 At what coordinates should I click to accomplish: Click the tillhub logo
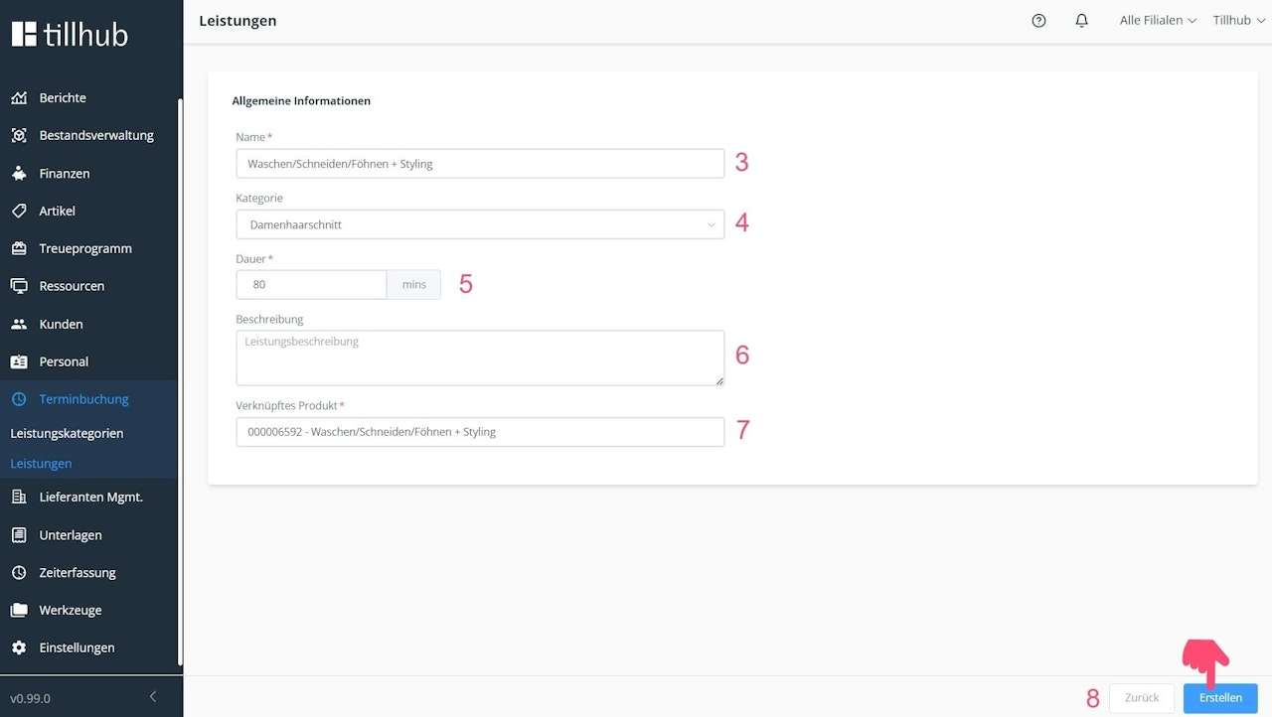click(x=70, y=34)
